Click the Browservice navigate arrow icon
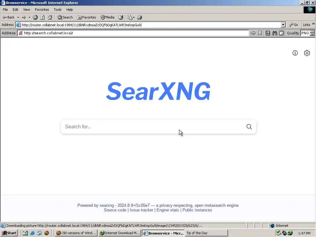The width and height of the screenshot is (316, 237). point(253,33)
